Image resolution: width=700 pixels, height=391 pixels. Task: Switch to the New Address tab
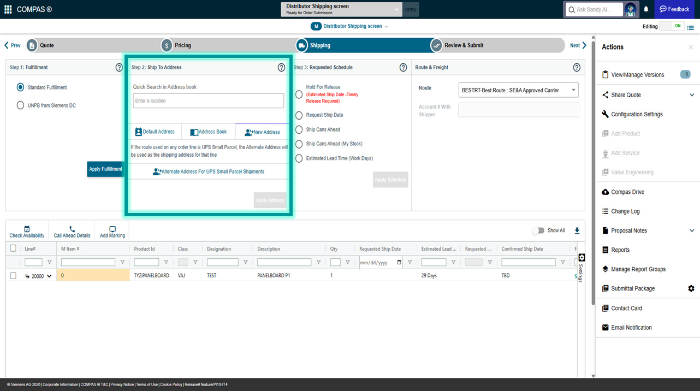coord(263,132)
